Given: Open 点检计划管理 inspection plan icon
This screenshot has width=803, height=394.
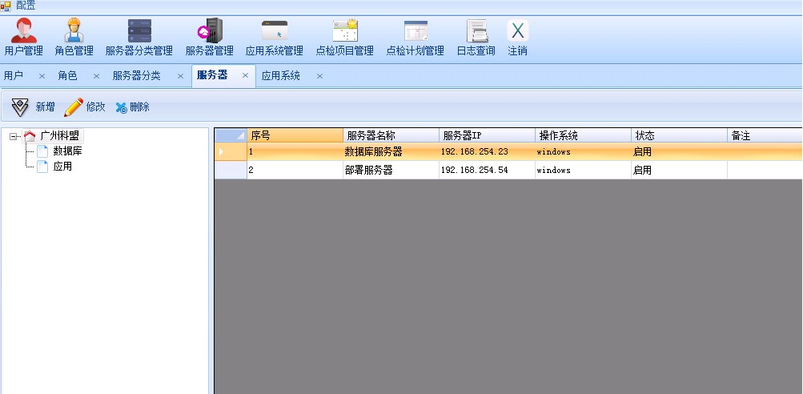Looking at the screenshot, I should [x=416, y=30].
